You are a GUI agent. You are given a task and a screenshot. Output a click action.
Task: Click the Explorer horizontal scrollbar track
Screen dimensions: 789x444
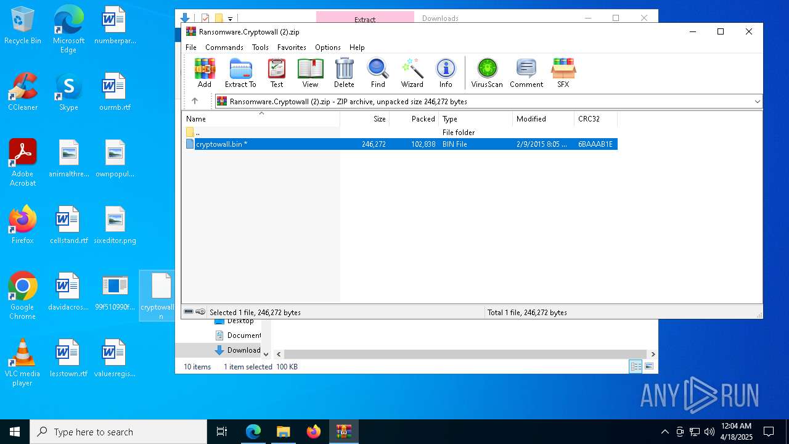click(x=465, y=354)
